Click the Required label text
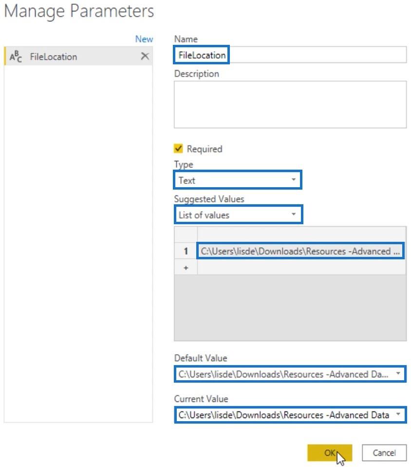This screenshot has width=411, height=467. 204,149
